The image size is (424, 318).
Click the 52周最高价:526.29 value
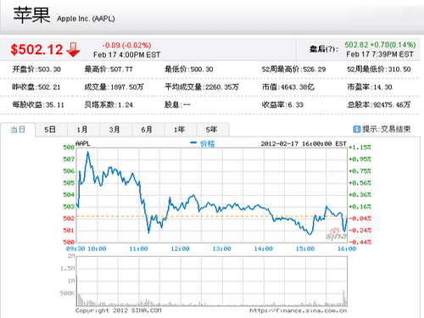point(293,70)
